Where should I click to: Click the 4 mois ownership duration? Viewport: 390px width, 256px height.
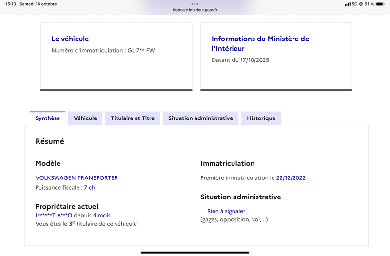101,216
